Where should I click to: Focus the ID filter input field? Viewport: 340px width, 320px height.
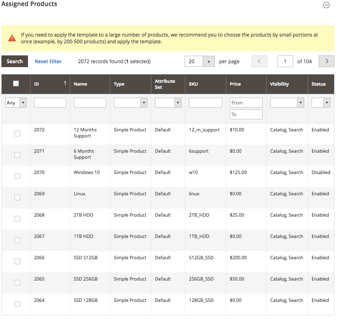tap(50, 103)
